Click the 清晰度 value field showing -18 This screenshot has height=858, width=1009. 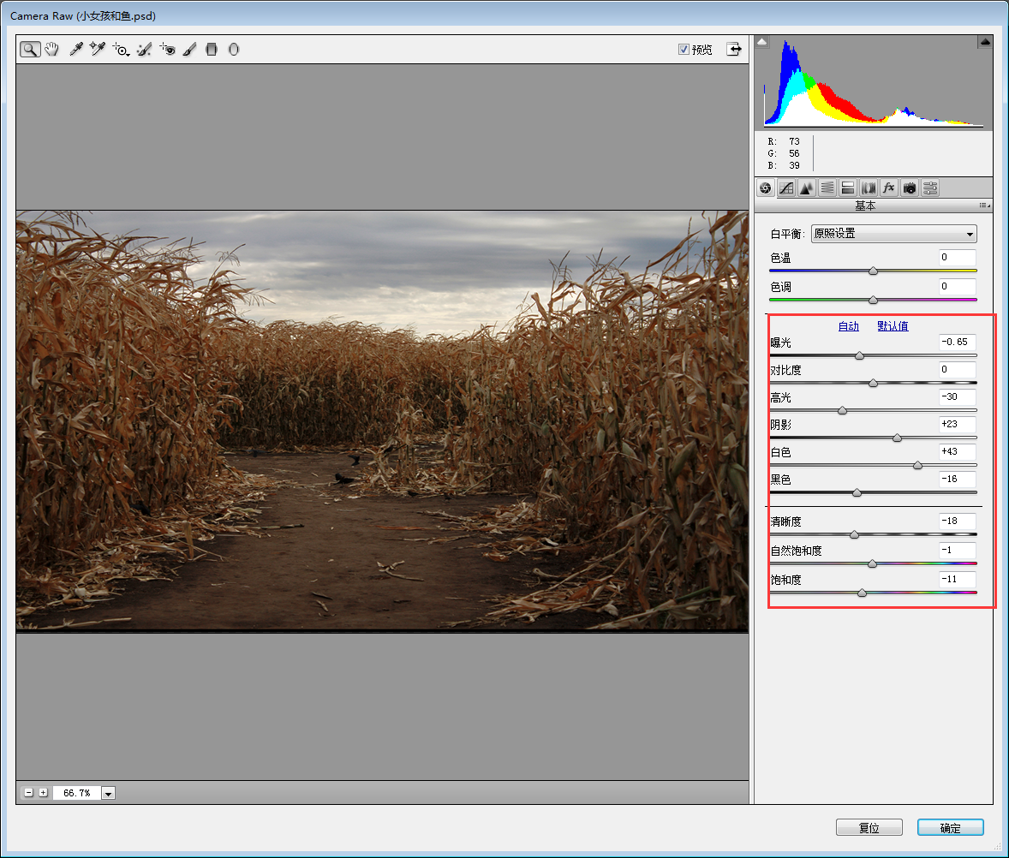[957, 521]
